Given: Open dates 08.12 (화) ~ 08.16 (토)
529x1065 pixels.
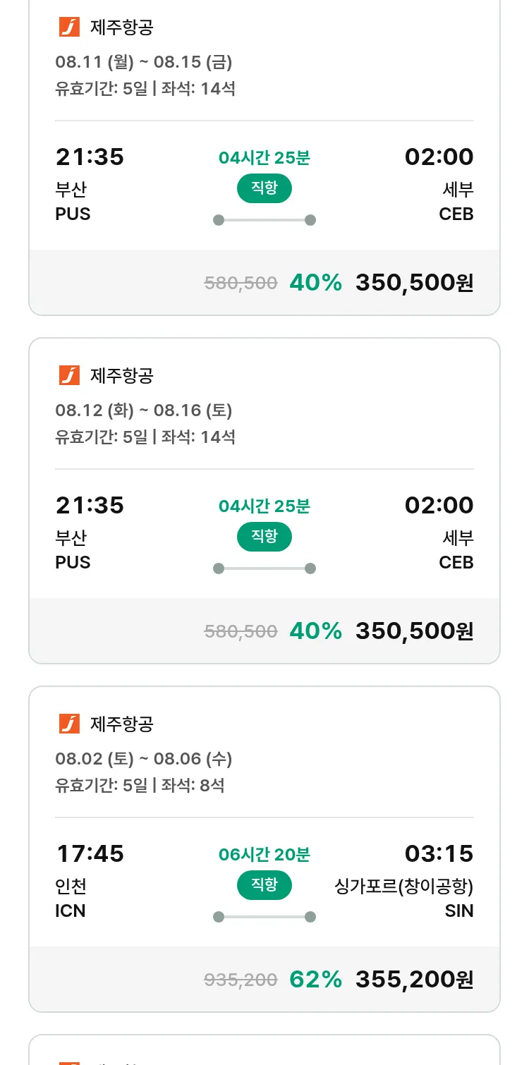Looking at the screenshot, I should (143, 410).
